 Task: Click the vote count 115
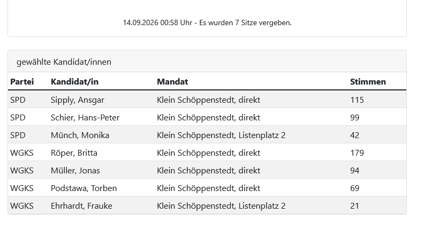(357, 100)
